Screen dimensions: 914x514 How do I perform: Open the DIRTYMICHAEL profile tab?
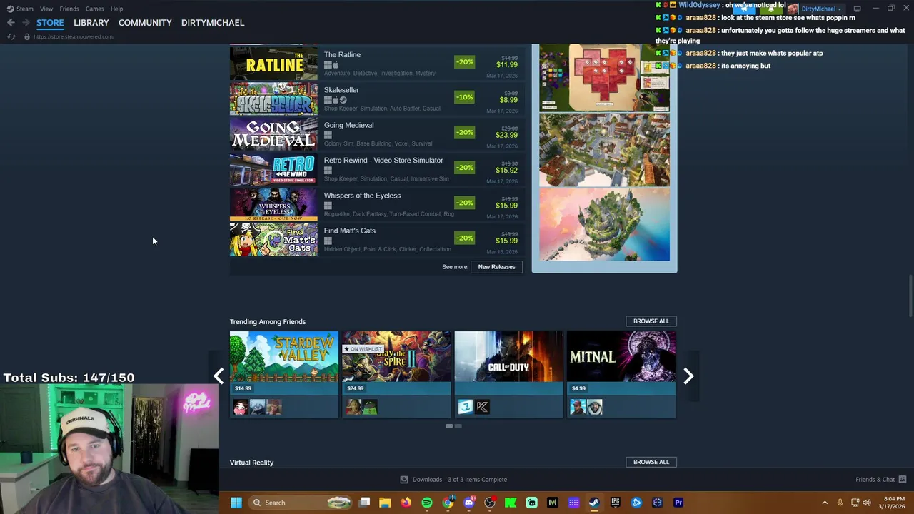213,23
